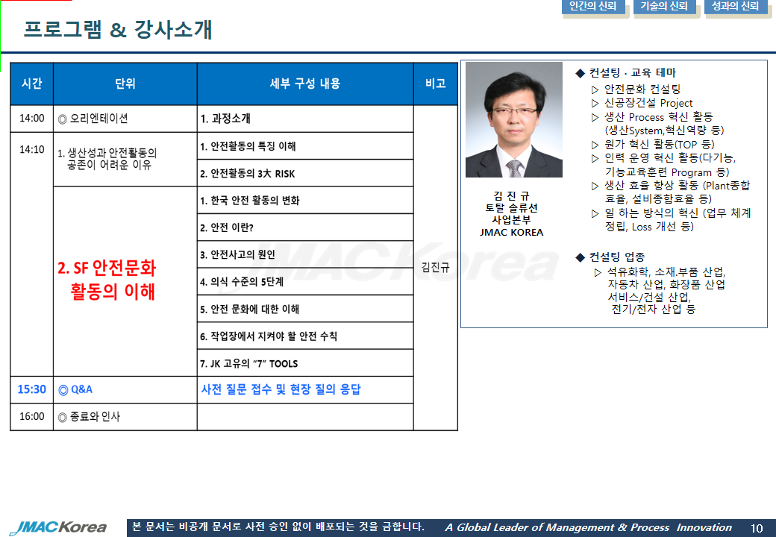This screenshot has height=537, width=776.
Task: Click the JMAC Korea logo in footer
Action: pos(58,527)
